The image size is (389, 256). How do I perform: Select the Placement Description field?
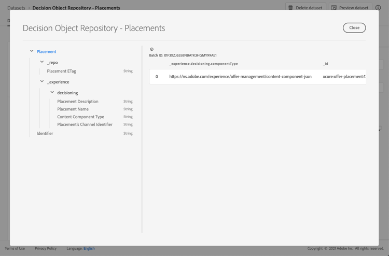[78, 102]
